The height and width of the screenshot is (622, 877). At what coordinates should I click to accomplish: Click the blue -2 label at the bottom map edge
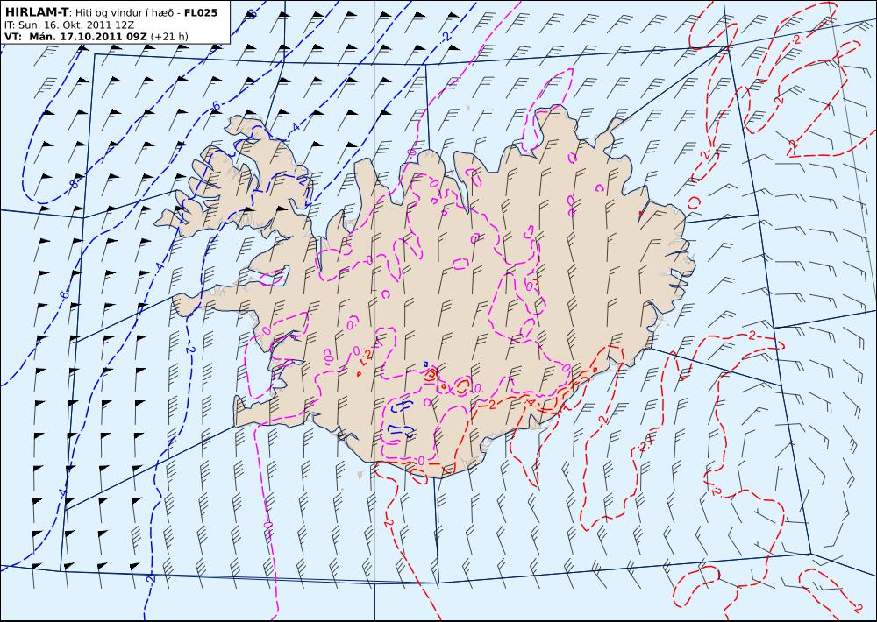click(150, 580)
